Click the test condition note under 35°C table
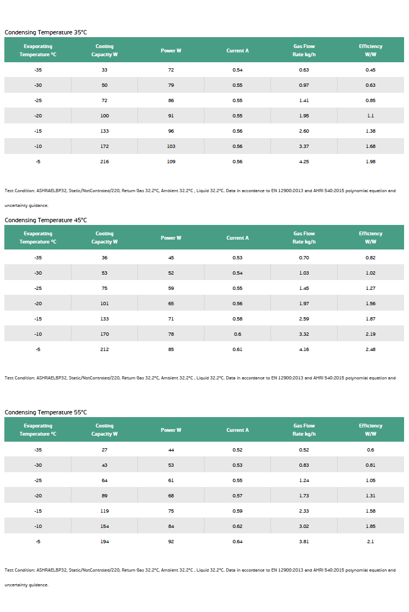Image resolution: width=409 pixels, height=612 pixels. 200,198
